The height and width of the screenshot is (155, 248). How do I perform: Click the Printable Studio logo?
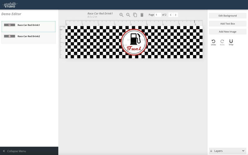(10, 5)
